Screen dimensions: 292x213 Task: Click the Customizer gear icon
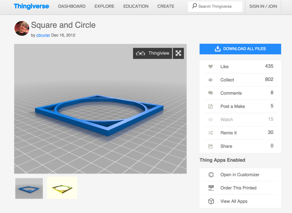(211, 175)
